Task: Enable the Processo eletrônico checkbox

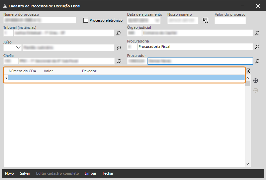Action: [x=86, y=20]
